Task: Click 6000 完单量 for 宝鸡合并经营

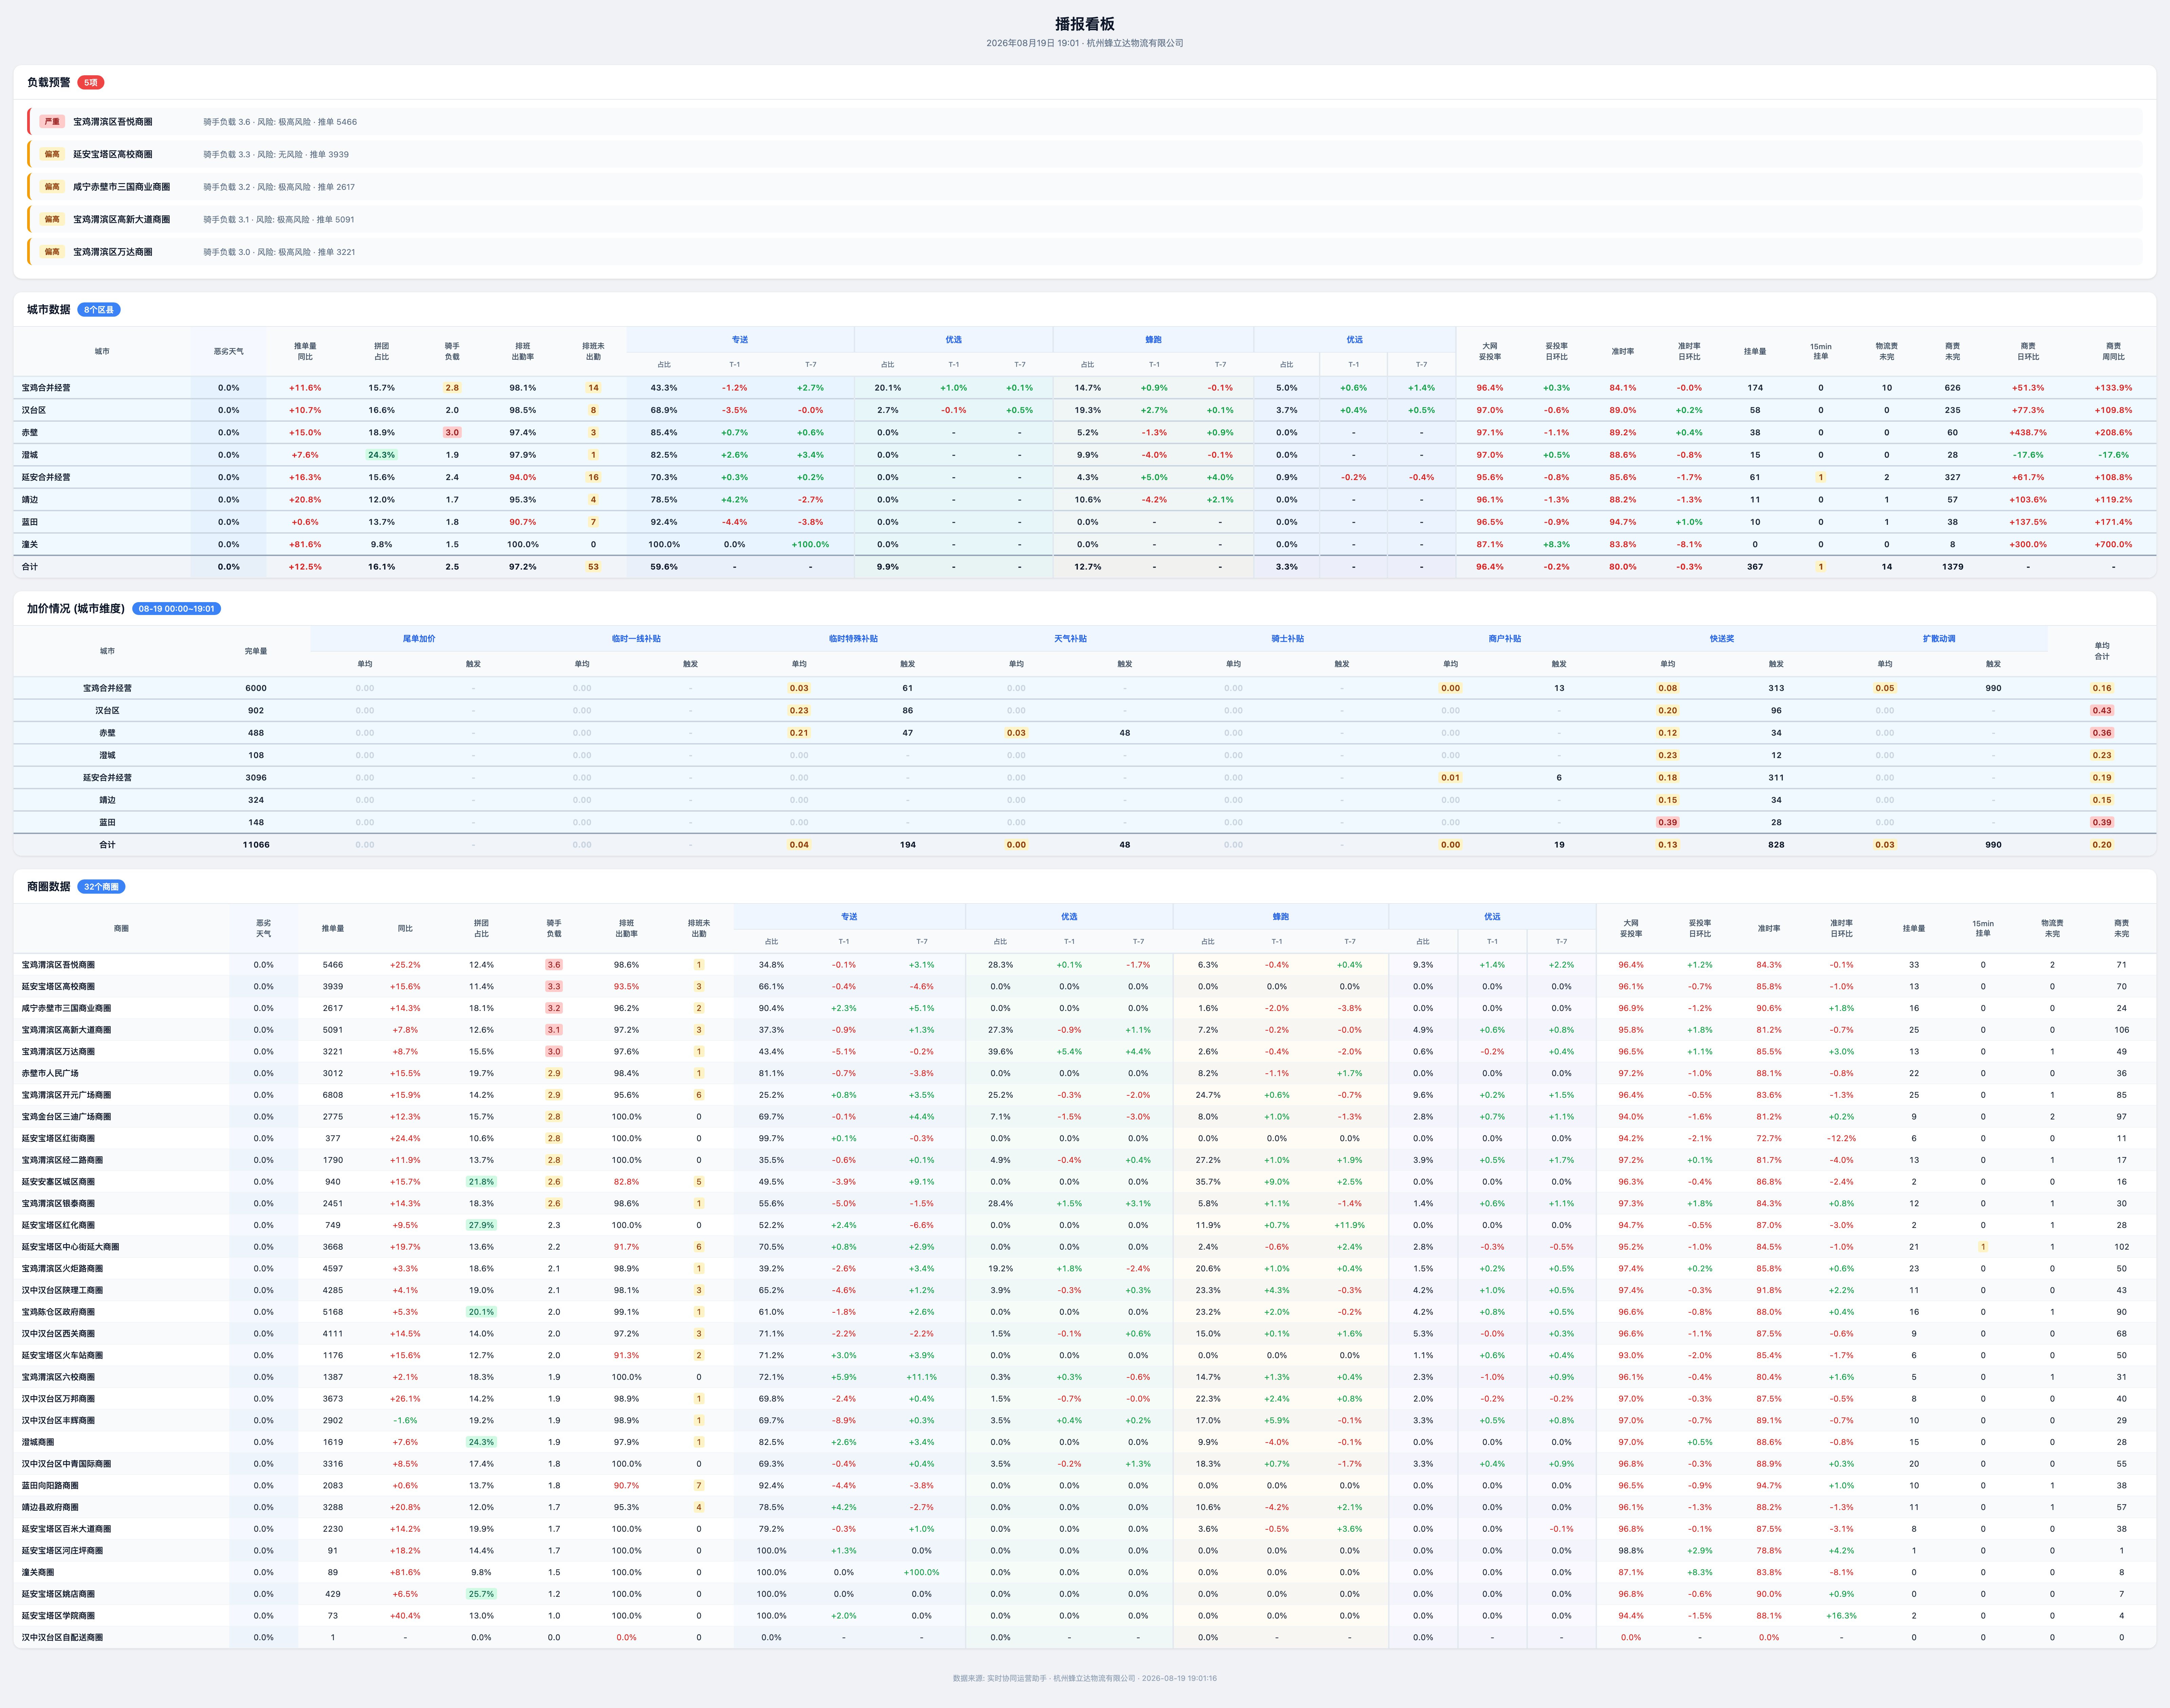Action: (256, 688)
